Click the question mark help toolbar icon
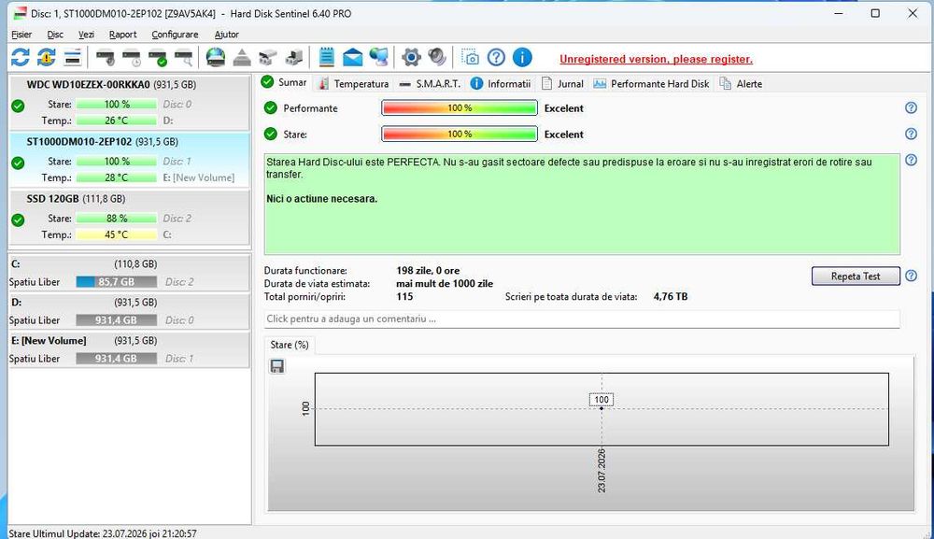 pyautogui.click(x=496, y=58)
